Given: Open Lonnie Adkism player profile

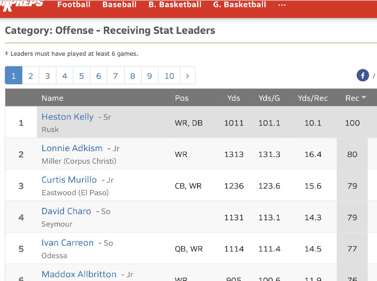Looking at the screenshot, I should pyautogui.click(x=72, y=148).
